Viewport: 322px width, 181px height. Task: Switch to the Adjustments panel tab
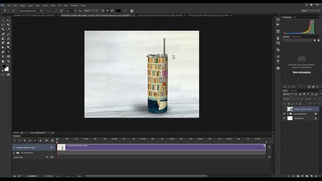click(297, 37)
